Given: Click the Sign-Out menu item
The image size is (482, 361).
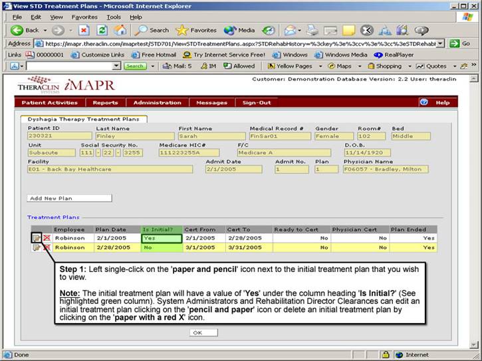Looking at the screenshot, I should point(256,103).
